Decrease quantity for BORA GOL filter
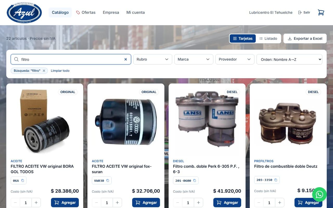Image resolution: width=333 pixels, height=208 pixels. tap(15, 203)
